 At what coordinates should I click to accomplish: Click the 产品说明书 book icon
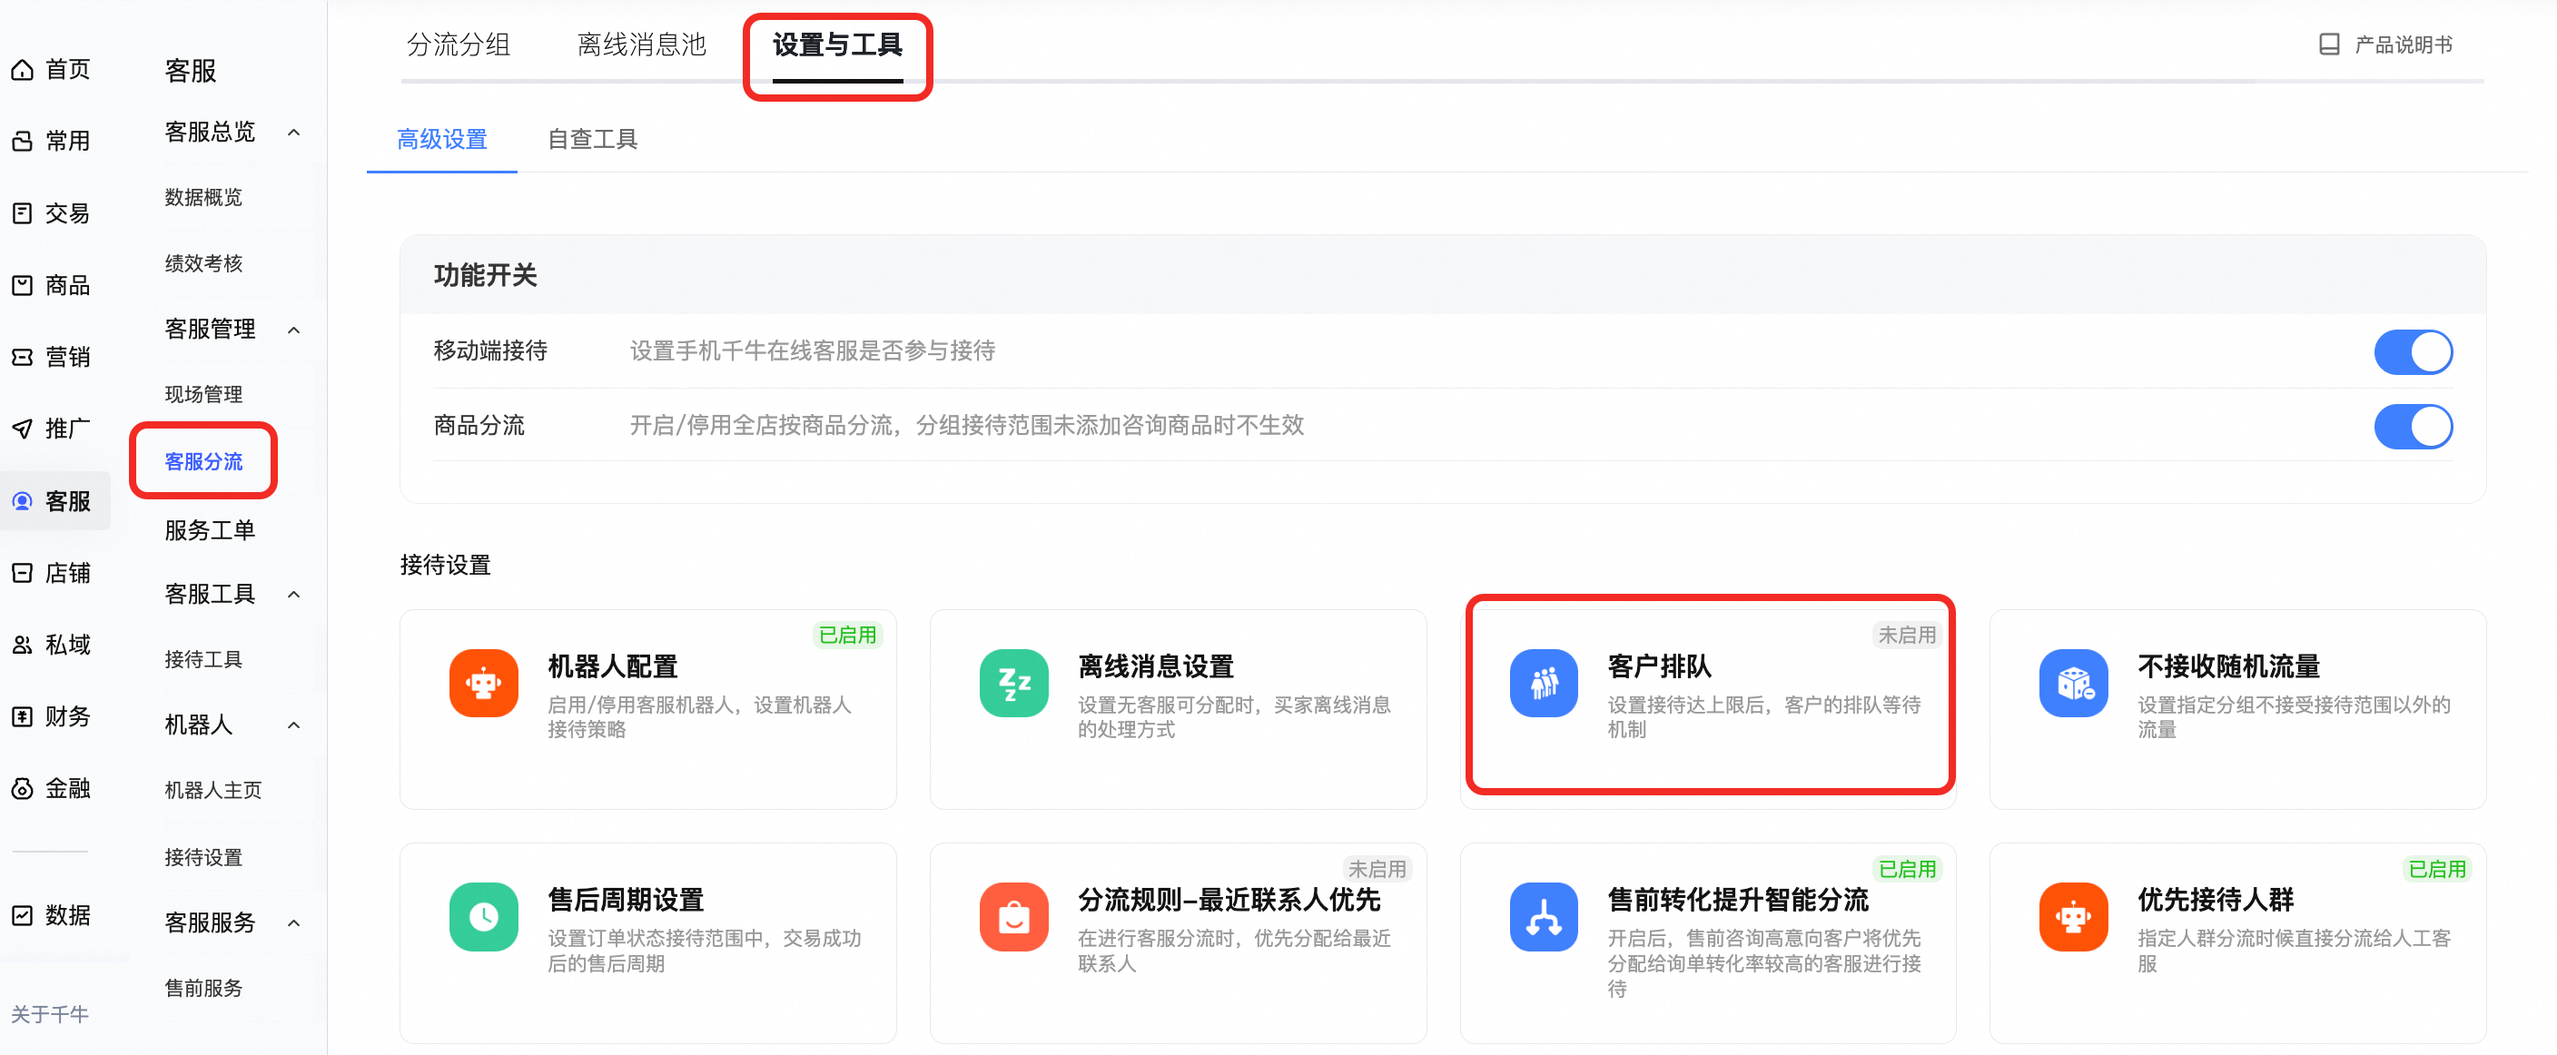point(2329,44)
